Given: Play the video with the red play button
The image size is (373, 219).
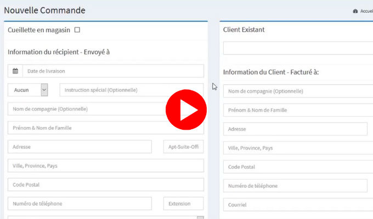Looking at the screenshot, I should 186,109.
